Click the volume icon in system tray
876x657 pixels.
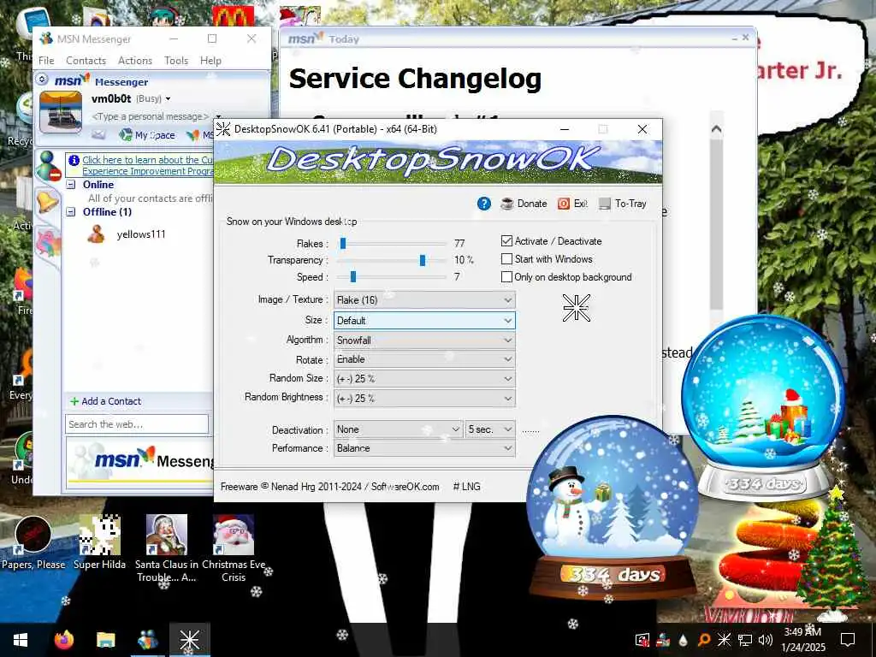(x=766, y=640)
